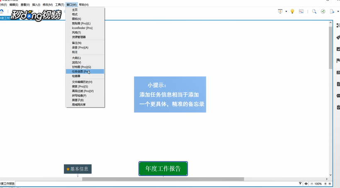Viewport: 340px width, 188px height.
Task: Choose 格式 in Window menu
Action: pyautogui.click(x=85, y=15)
